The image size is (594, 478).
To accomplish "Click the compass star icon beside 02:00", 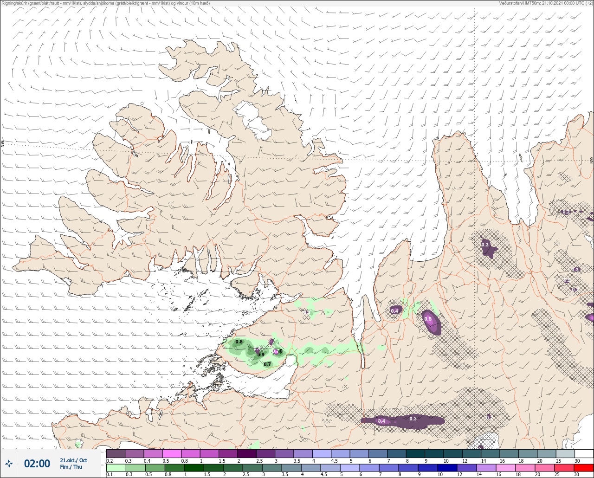I will click(x=9, y=463).
